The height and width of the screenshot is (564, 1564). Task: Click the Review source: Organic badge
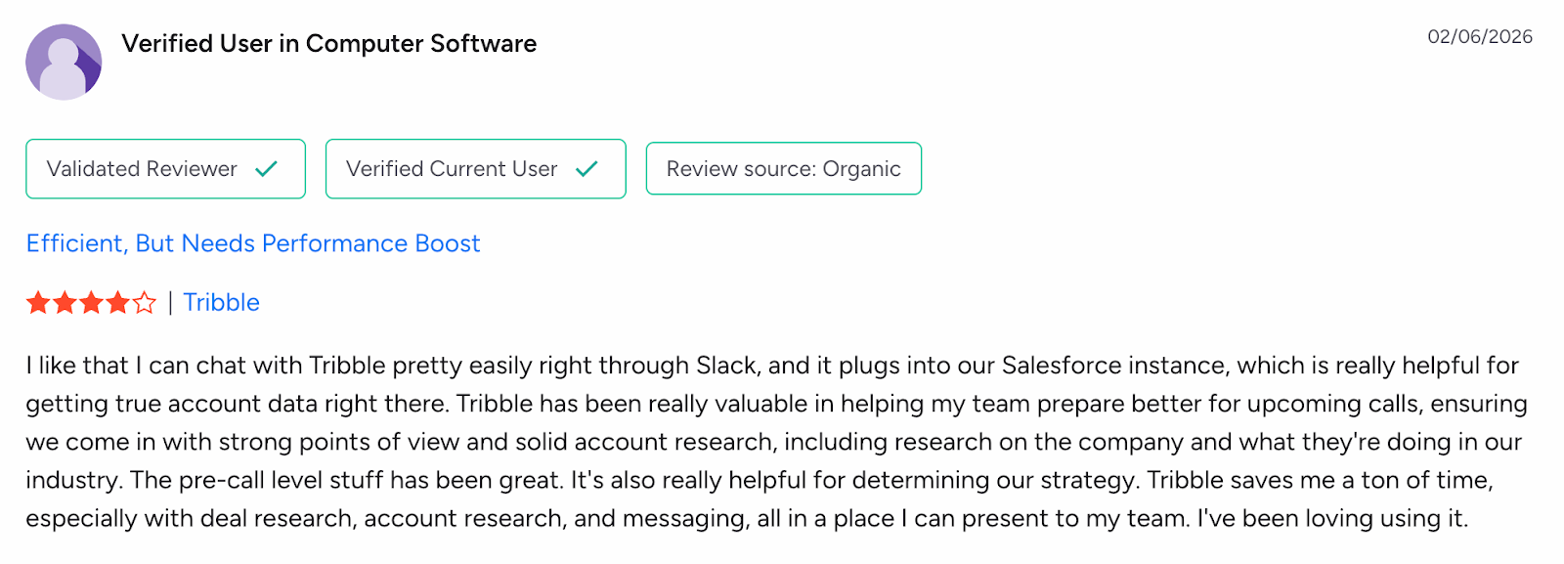click(783, 168)
